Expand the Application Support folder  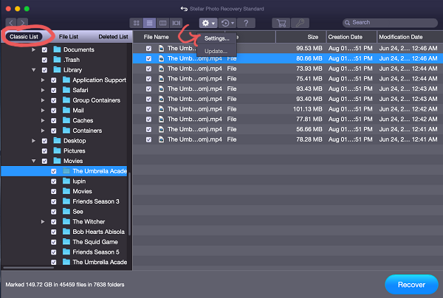pyautogui.click(x=43, y=80)
